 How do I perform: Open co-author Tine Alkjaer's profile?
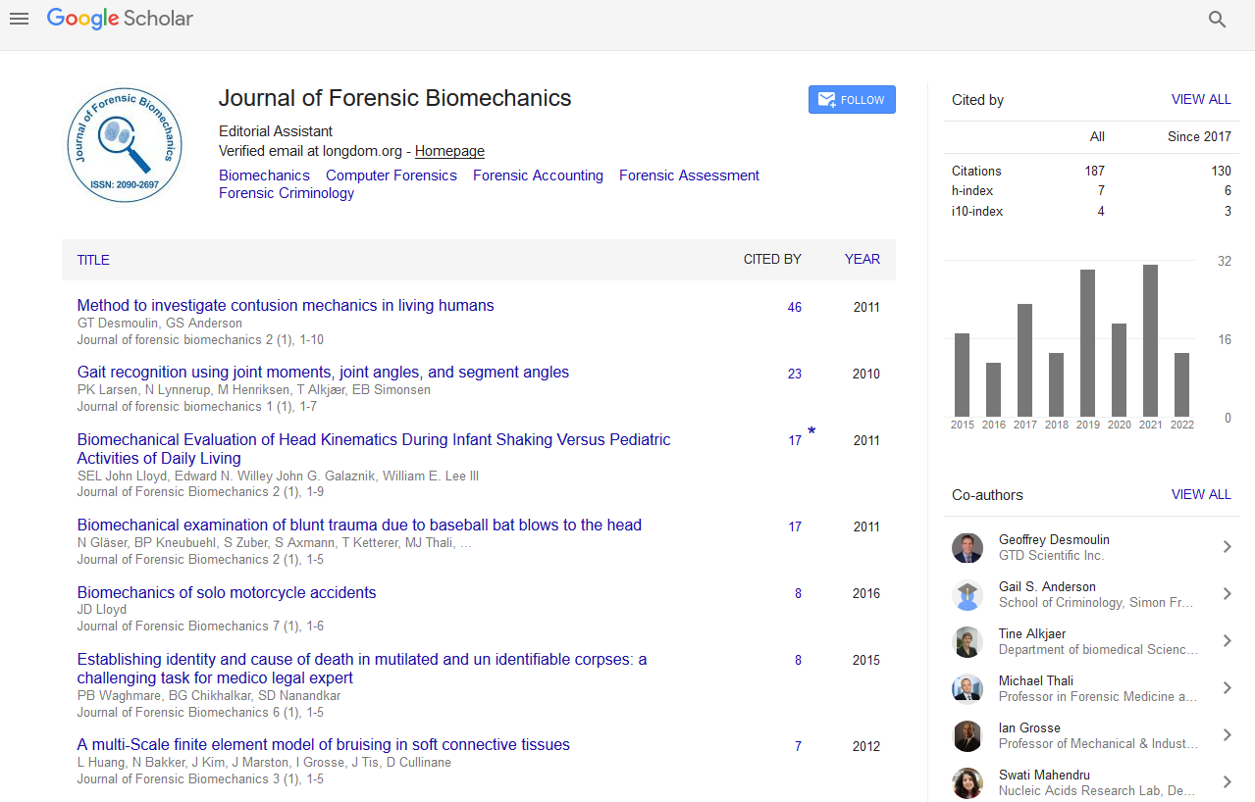1032,634
